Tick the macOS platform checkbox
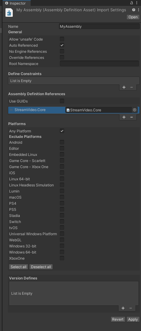This screenshot has width=141, height=331. pos(62,197)
